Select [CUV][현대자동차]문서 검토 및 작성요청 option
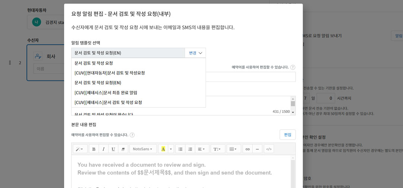 (x=138, y=73)
